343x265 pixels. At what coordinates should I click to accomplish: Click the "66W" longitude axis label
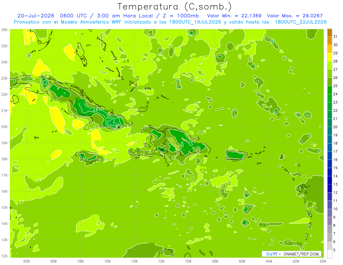[242, 261]
